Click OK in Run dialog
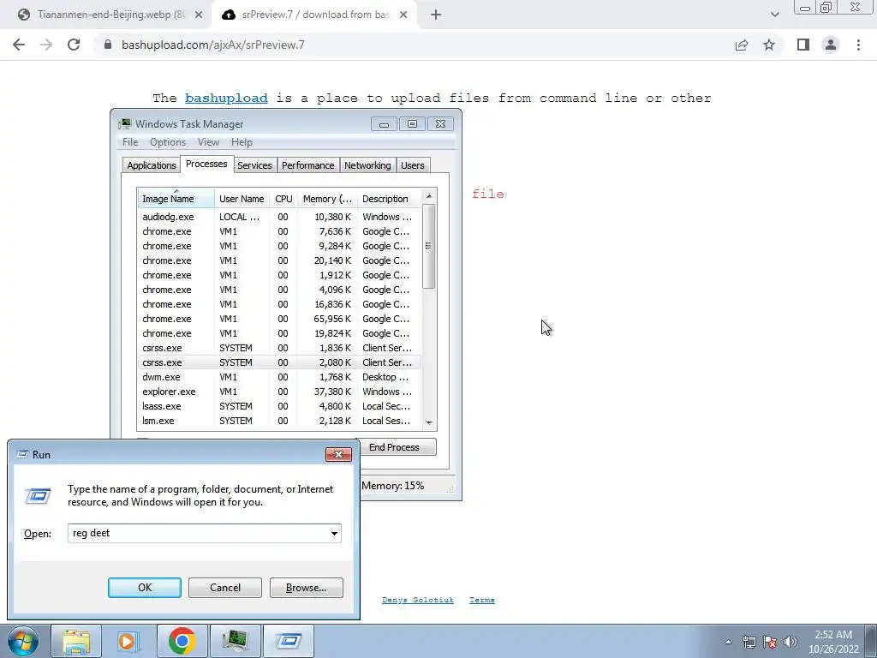Image resolution: width=877 pixels, height=658 pixels. [144, 588]
